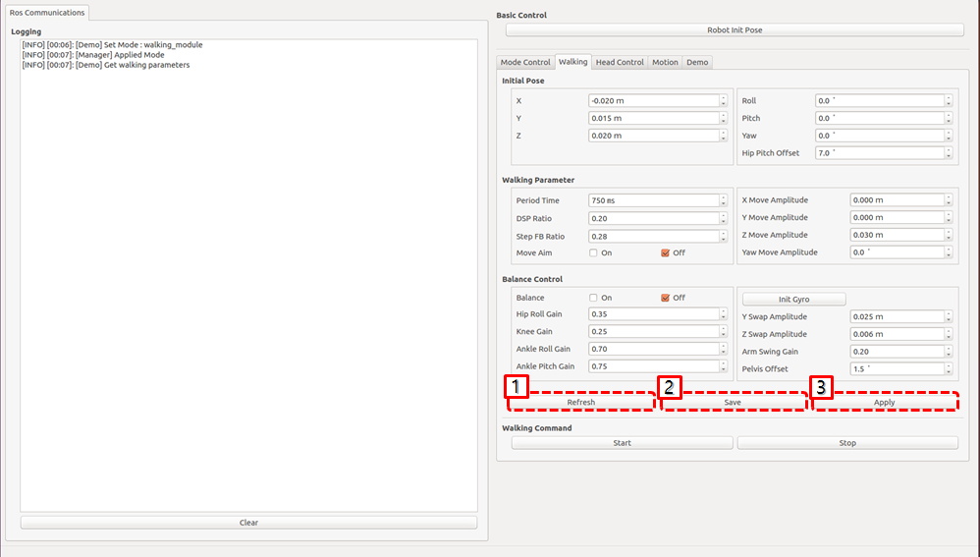Click the Y field showing 0.015 m
The width and height of the screenshot is (980, 557).
(654, 118)
